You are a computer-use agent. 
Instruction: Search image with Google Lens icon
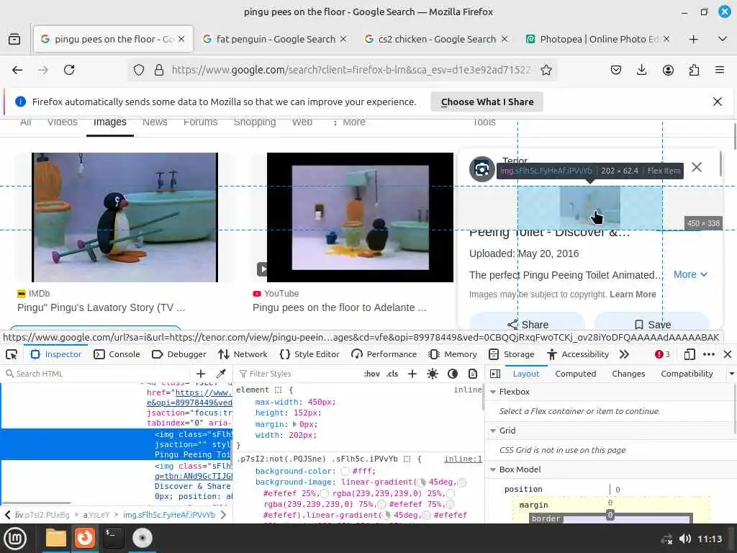coord(481,168)
